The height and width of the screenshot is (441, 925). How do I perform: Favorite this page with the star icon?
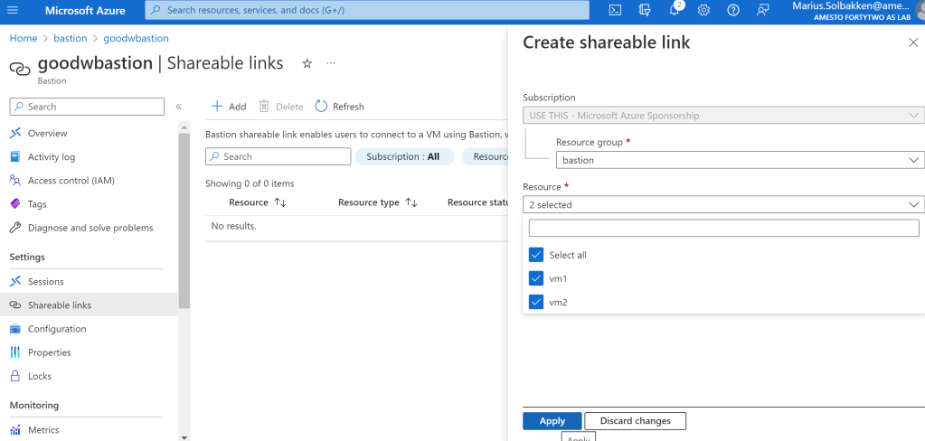[x=307, y=64]
